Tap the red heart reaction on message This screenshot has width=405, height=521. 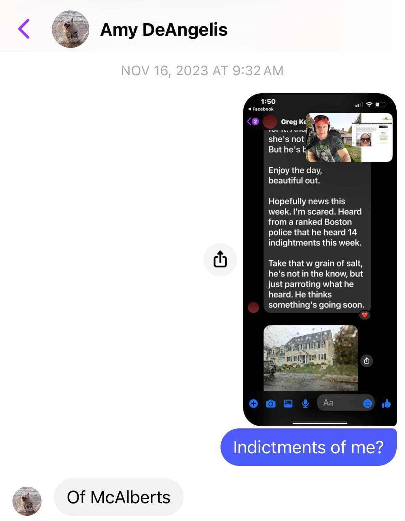coord(364,315)
